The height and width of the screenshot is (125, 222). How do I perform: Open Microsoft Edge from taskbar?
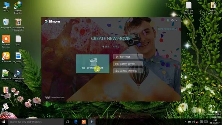(76, 122)
